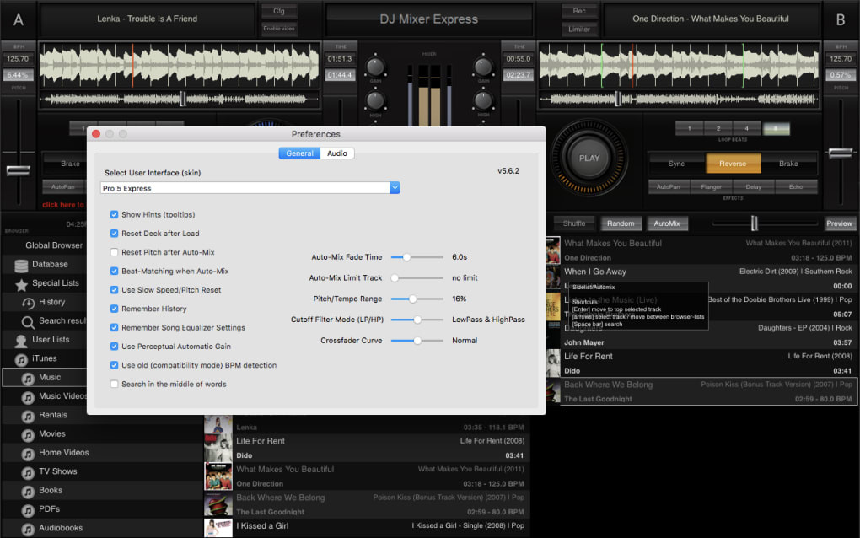Enable Delay effect on deck B
Image resolution: width=860 pixels, height=538 pixels.
coord(754,187)
